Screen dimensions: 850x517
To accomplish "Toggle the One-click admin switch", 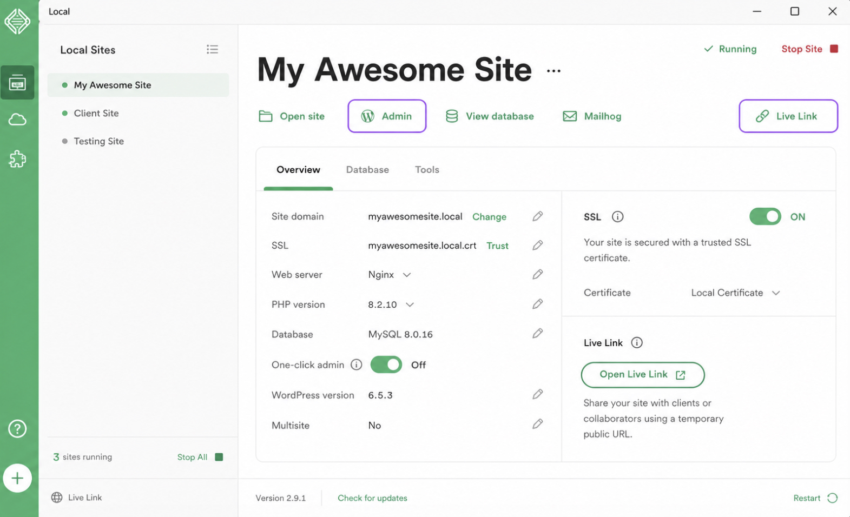I will (x=386, y=364).
